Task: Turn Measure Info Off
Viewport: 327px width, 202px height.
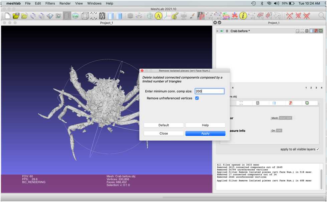Action: [279, 131]
